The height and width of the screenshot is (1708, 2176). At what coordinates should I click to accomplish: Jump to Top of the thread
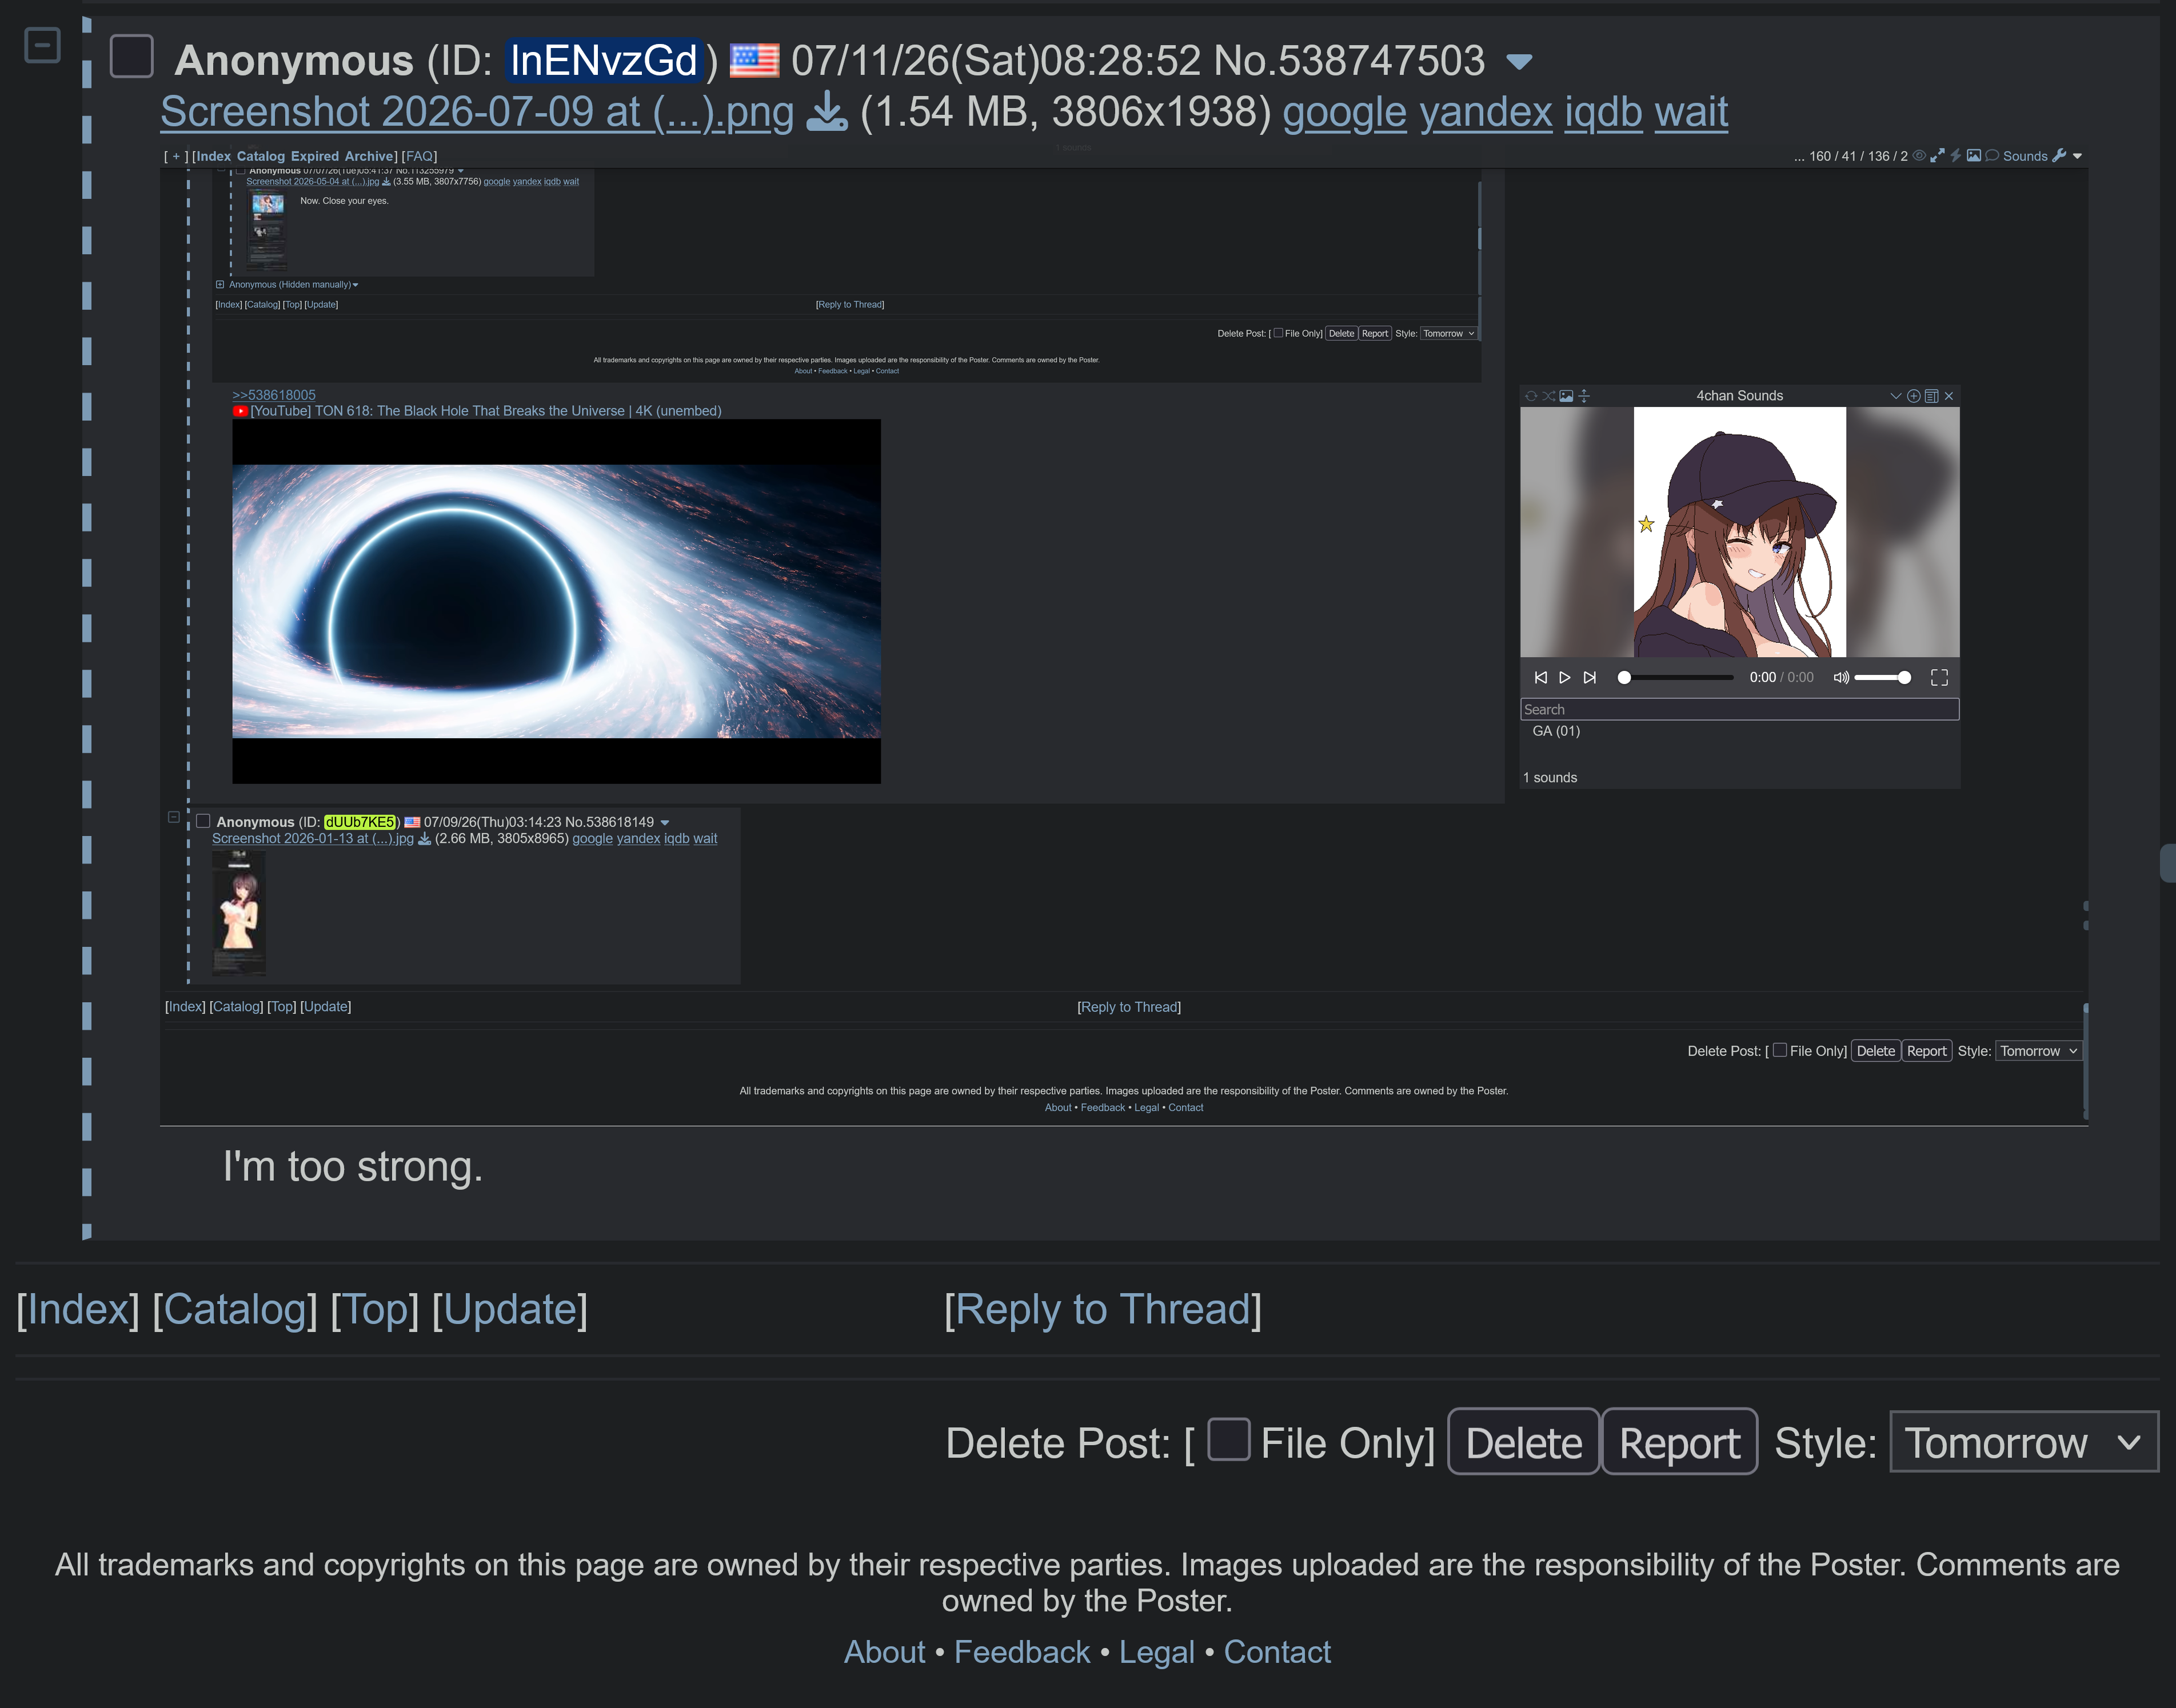[375, 1310]
